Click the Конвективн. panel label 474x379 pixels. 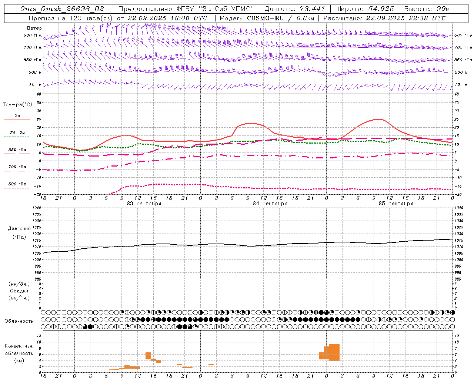(x=19, y=346)
